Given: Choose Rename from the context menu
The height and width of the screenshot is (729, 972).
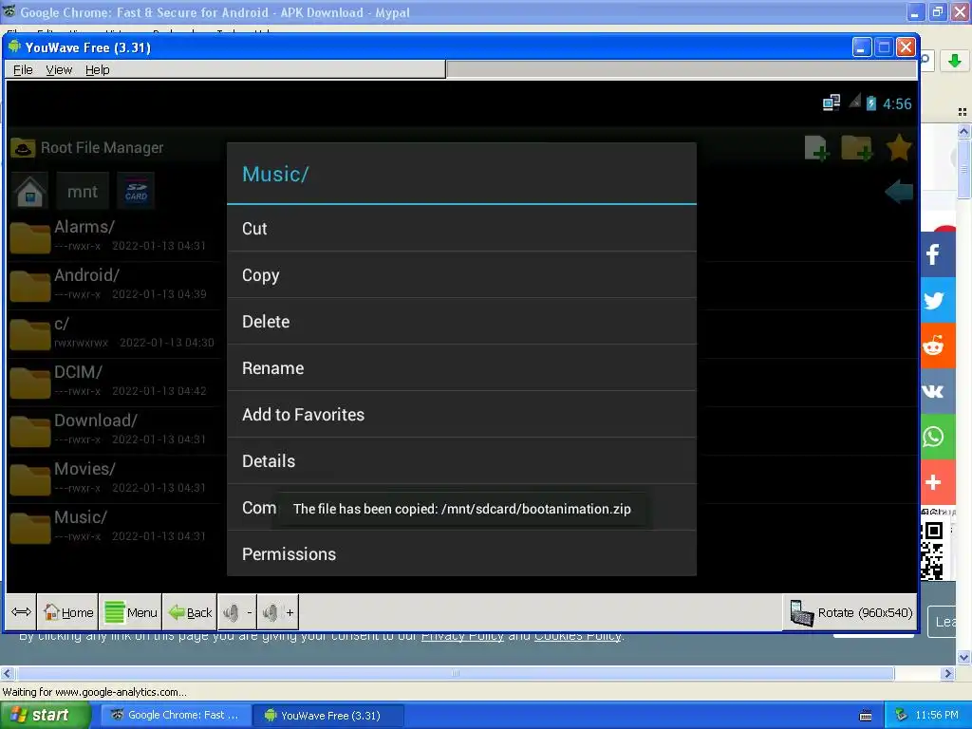Looking at the screenshot, I should [x=461, y=367].
